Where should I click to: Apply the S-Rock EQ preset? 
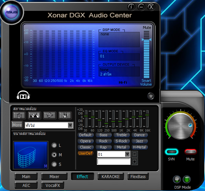point(121,141)
